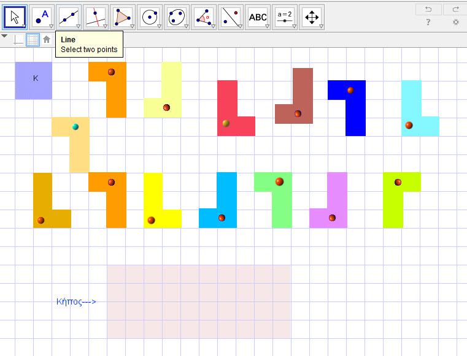
Task: Open Help question mark
Action: pyautogui.click(x=428, y=22)
